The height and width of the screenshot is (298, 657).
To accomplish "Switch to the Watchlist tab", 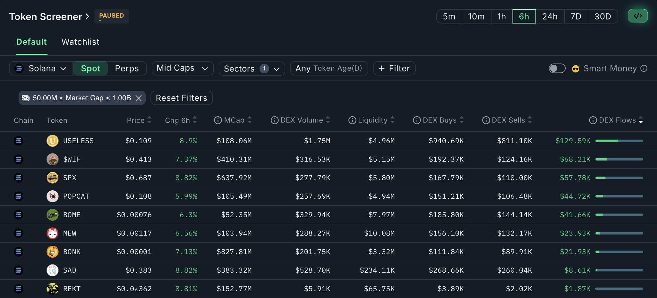I will point(80,42).
